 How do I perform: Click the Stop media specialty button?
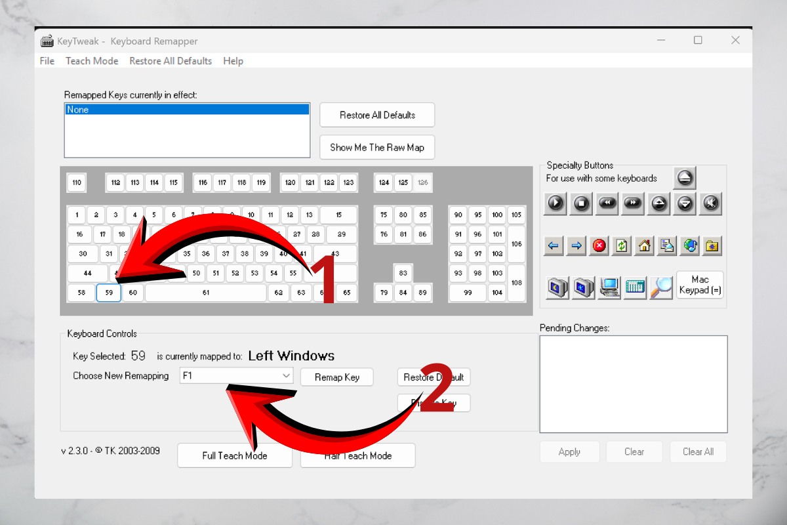click(581, 203)
